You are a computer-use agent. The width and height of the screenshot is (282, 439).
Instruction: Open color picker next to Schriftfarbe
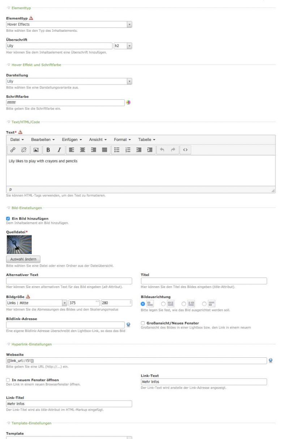[x=128, y=103]
